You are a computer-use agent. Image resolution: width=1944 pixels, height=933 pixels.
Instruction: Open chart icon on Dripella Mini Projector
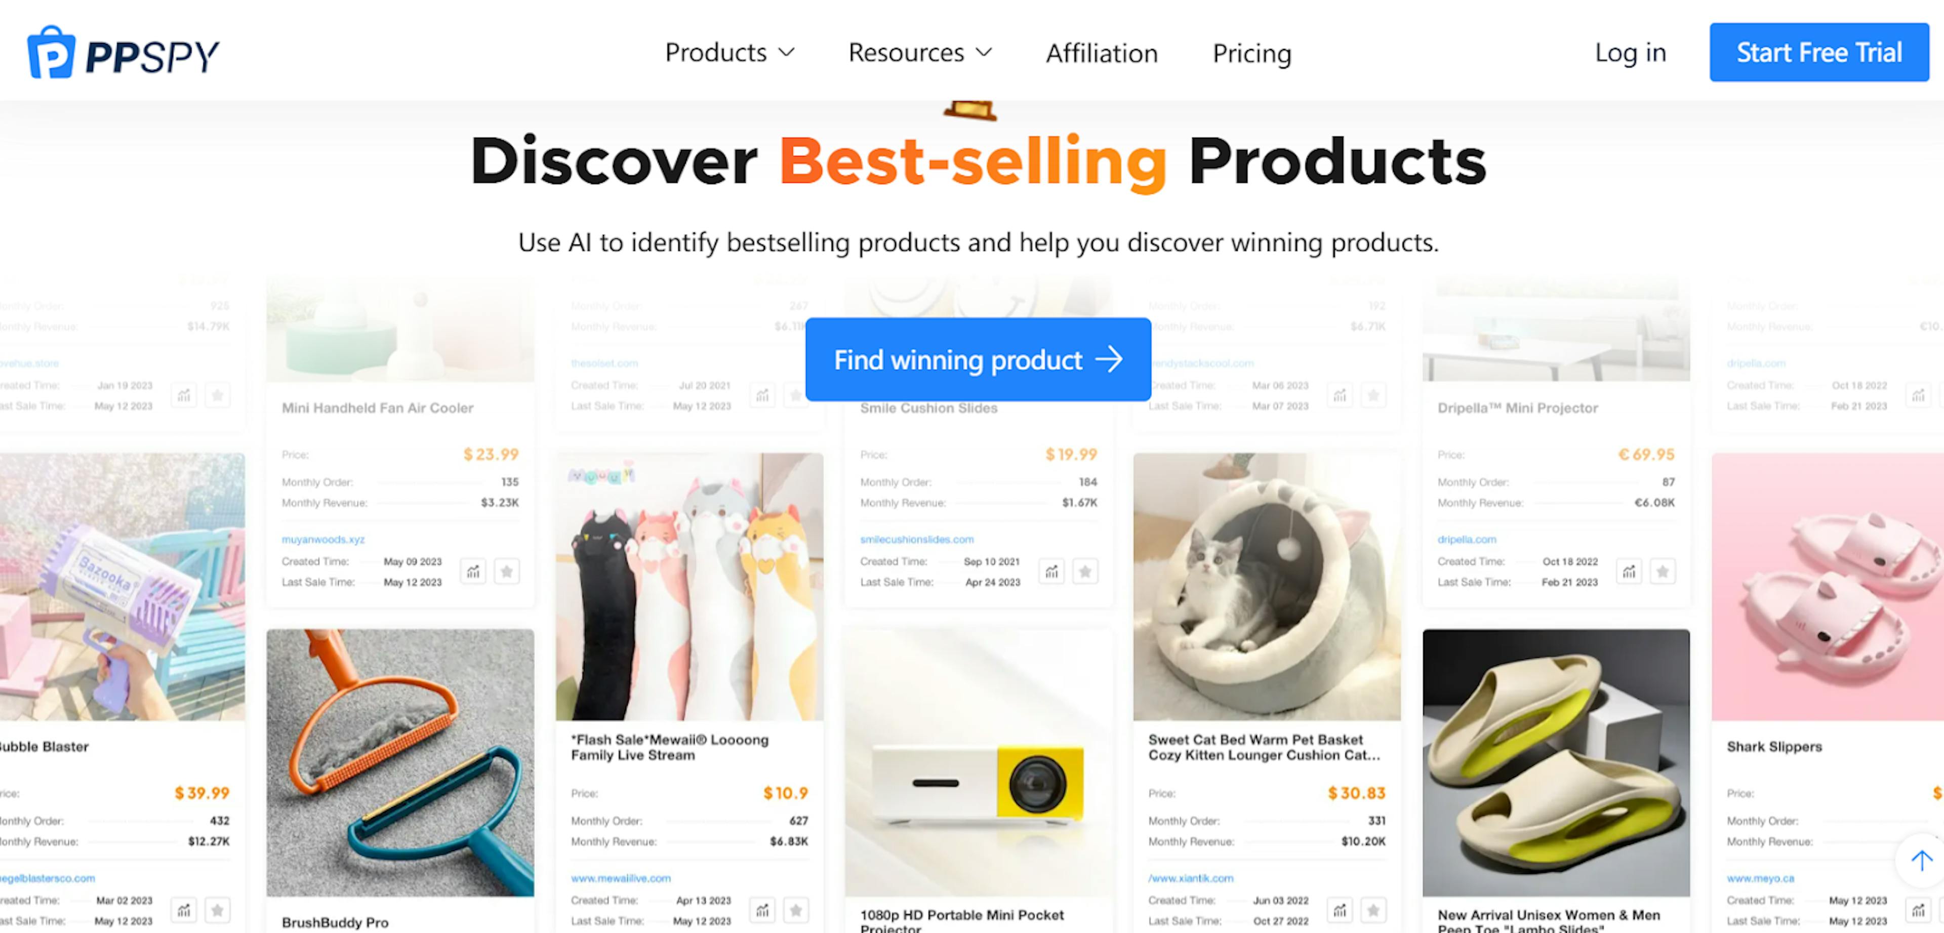(1629, 572)
